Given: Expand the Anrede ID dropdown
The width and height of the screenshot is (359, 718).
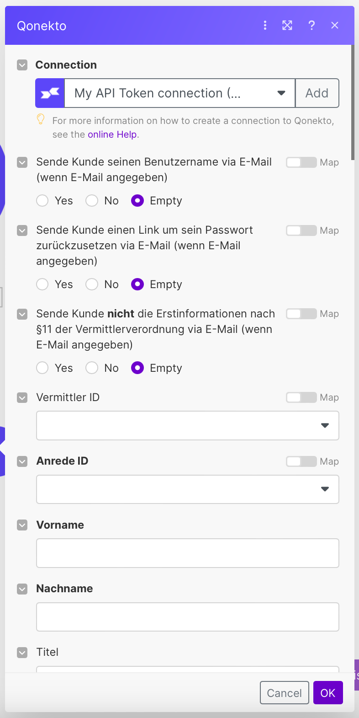Looking at the screenshot, I should [x=187, y=489].
